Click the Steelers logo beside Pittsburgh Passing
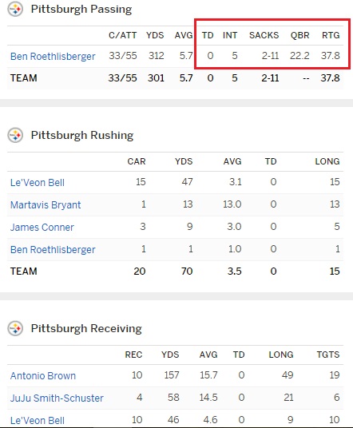353x428 pixels. [x=15, y=10]
